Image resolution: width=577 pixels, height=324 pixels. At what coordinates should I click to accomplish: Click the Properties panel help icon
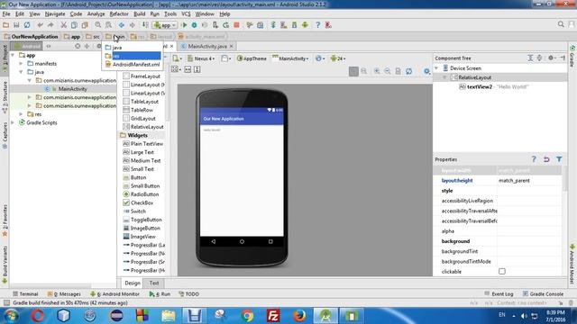534,159
